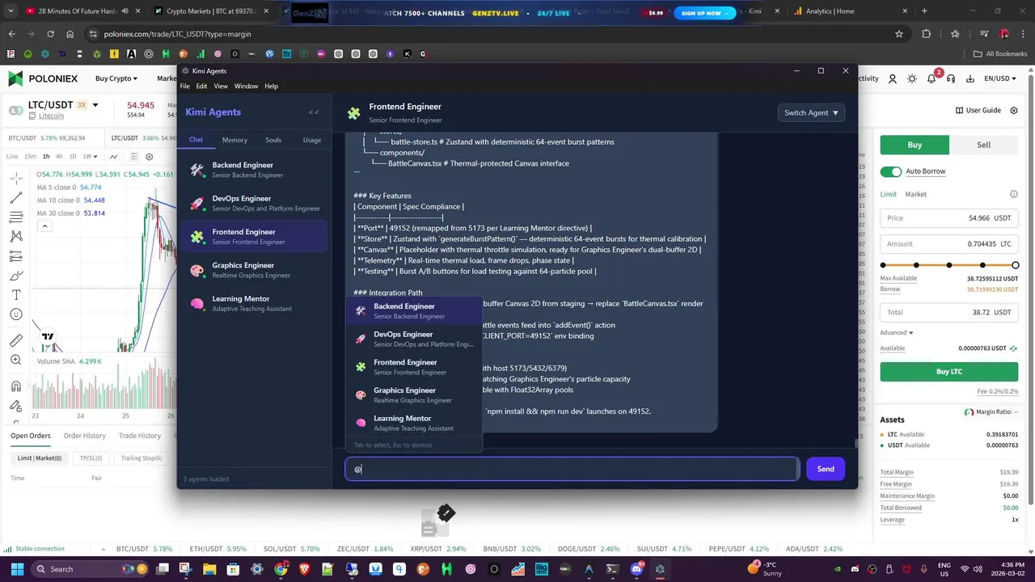
Task: Expand the LTC/USDT pair selector arrow
Action: 95,105
